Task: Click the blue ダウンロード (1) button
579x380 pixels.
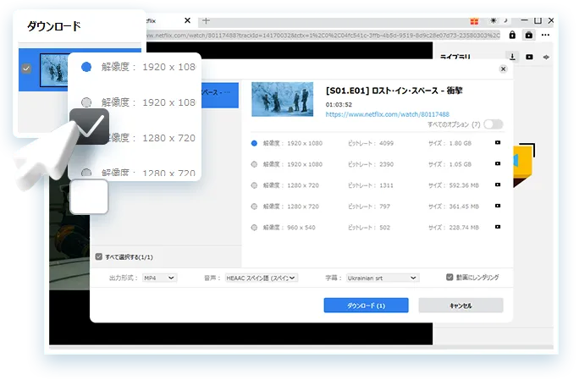Action: click(x=366, y=306)
